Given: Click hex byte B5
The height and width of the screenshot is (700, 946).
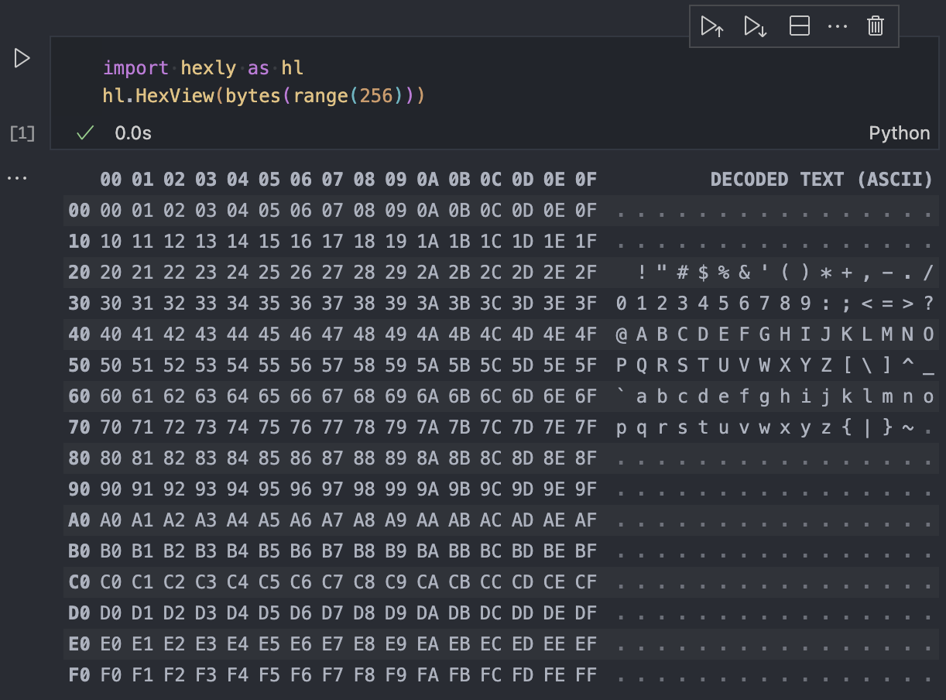Looking at the screenshot, I should (x=269, y=551).
